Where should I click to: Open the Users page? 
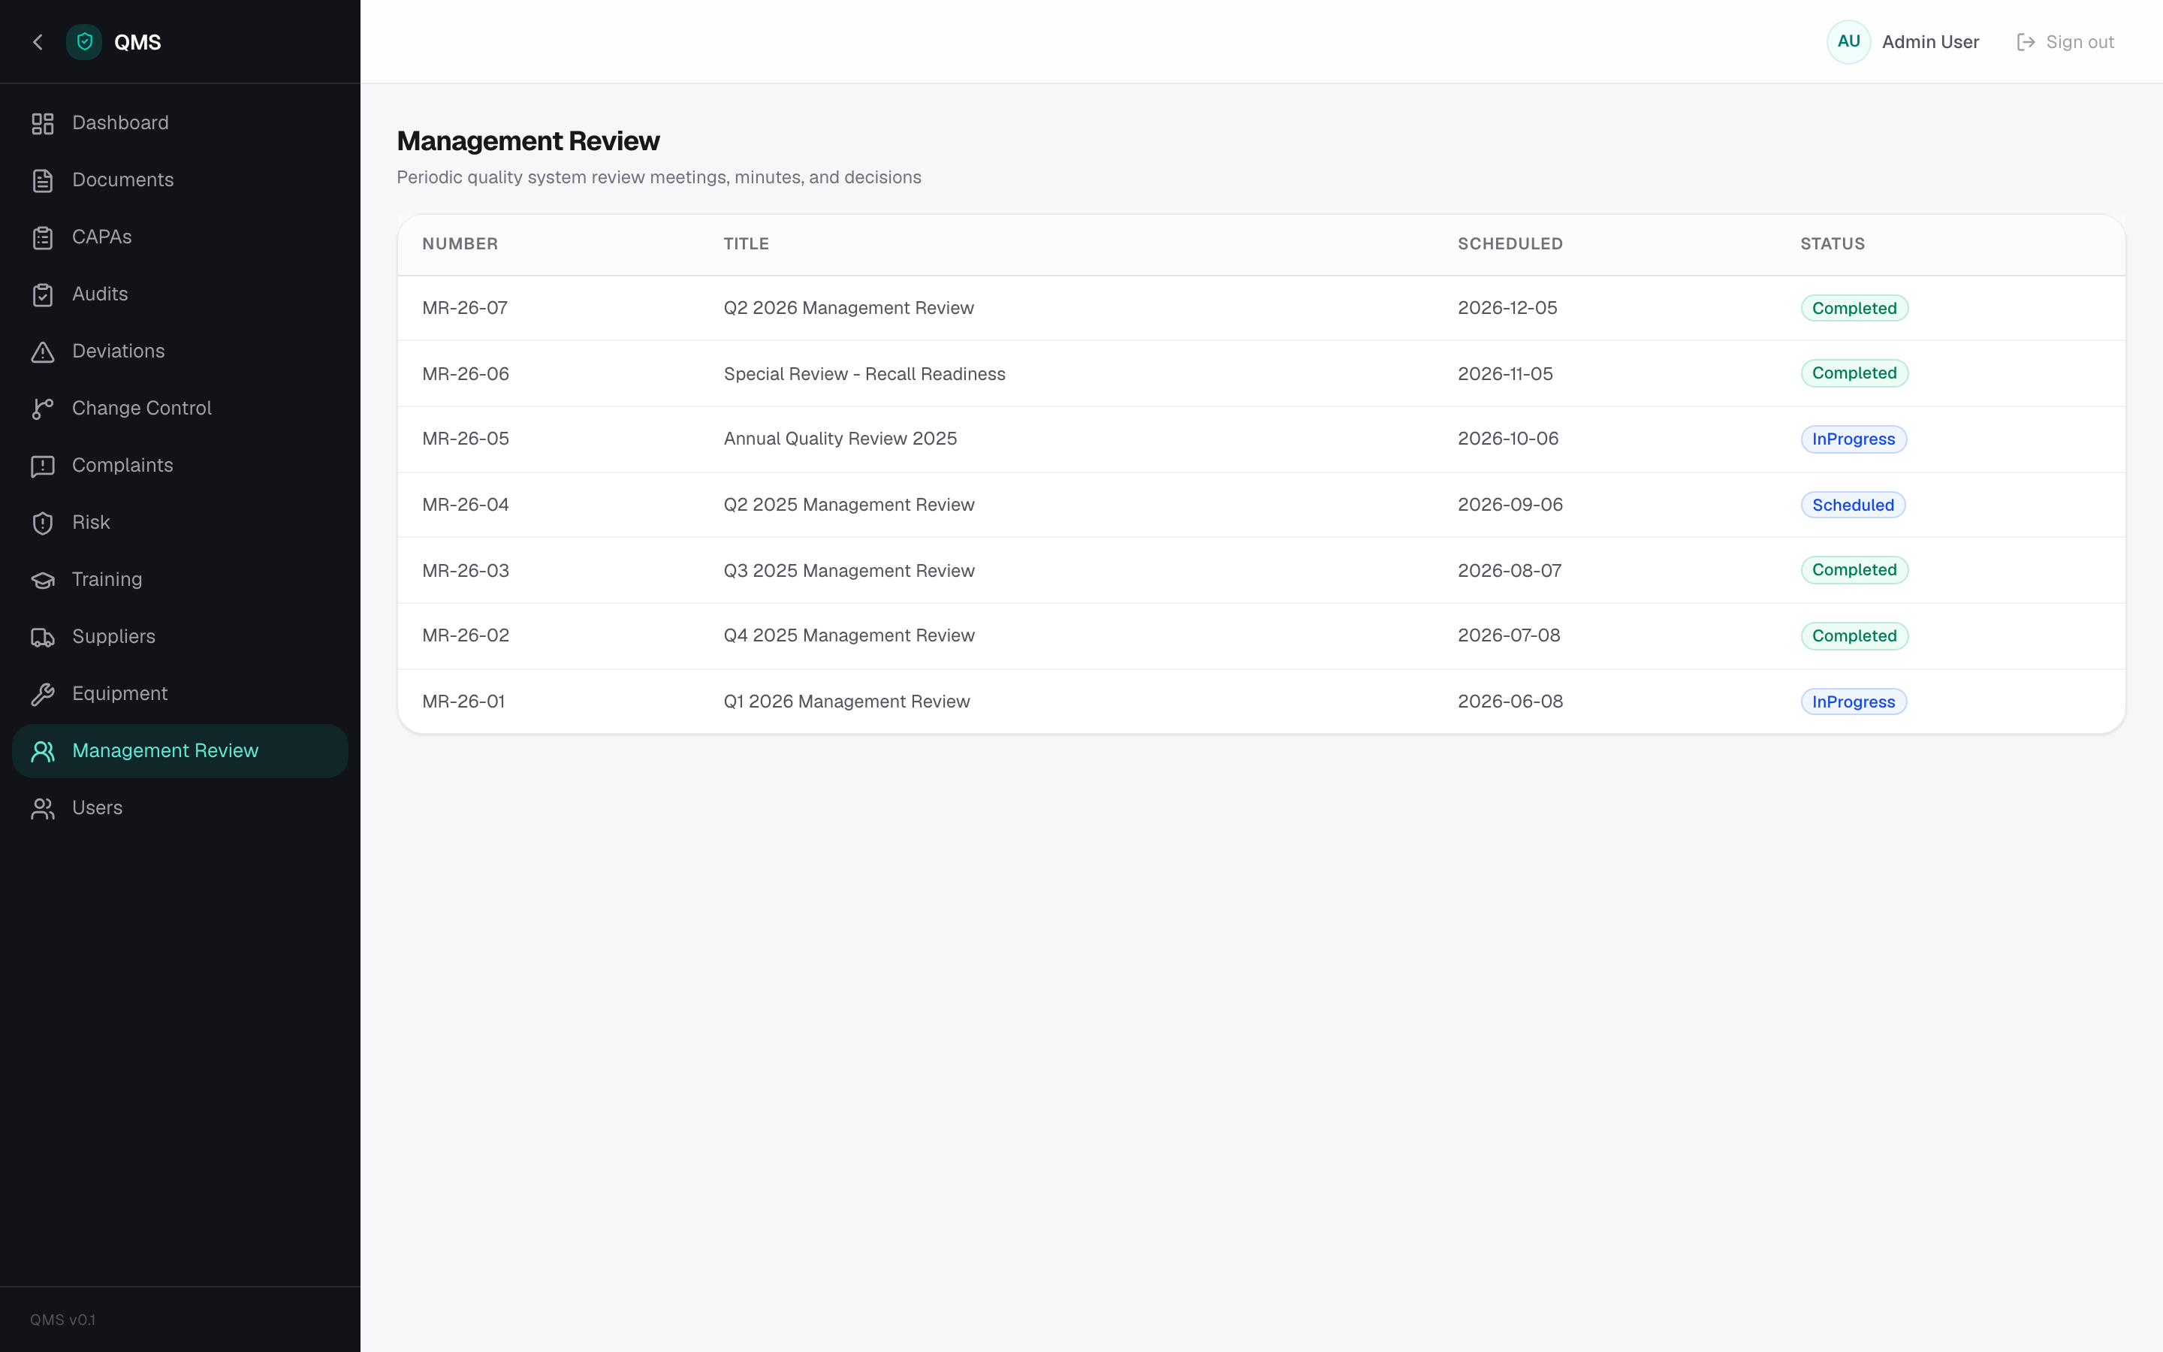point(179,808)
